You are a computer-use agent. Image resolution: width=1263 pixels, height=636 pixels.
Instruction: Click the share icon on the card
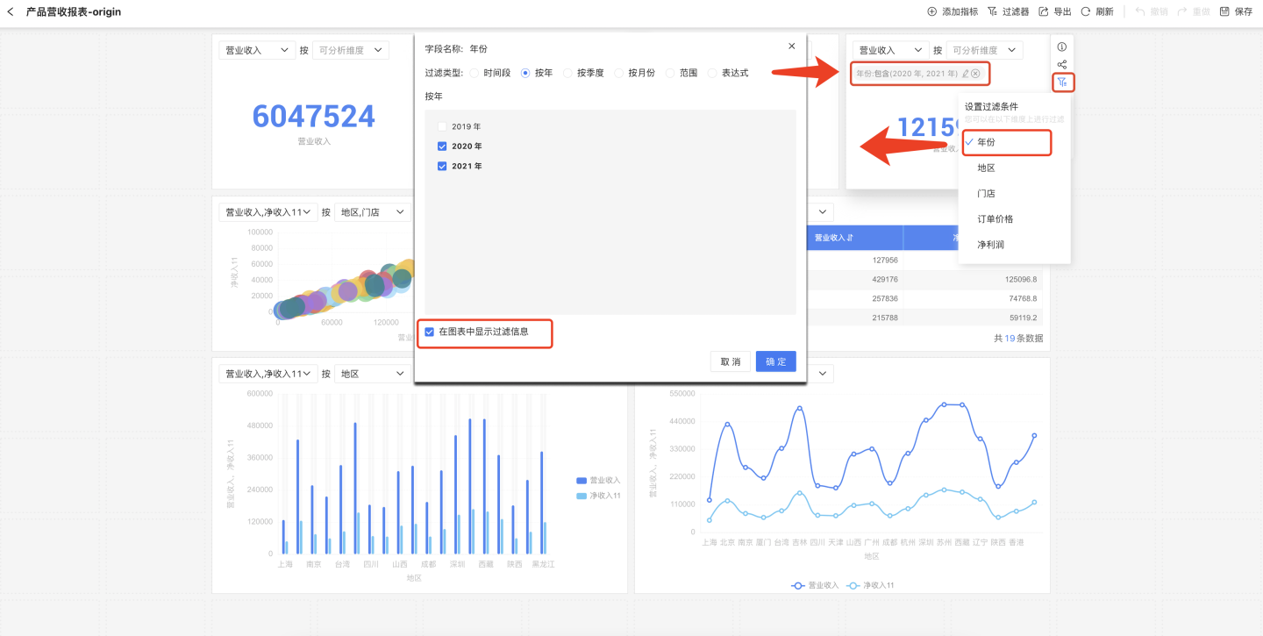[1061, 65]
